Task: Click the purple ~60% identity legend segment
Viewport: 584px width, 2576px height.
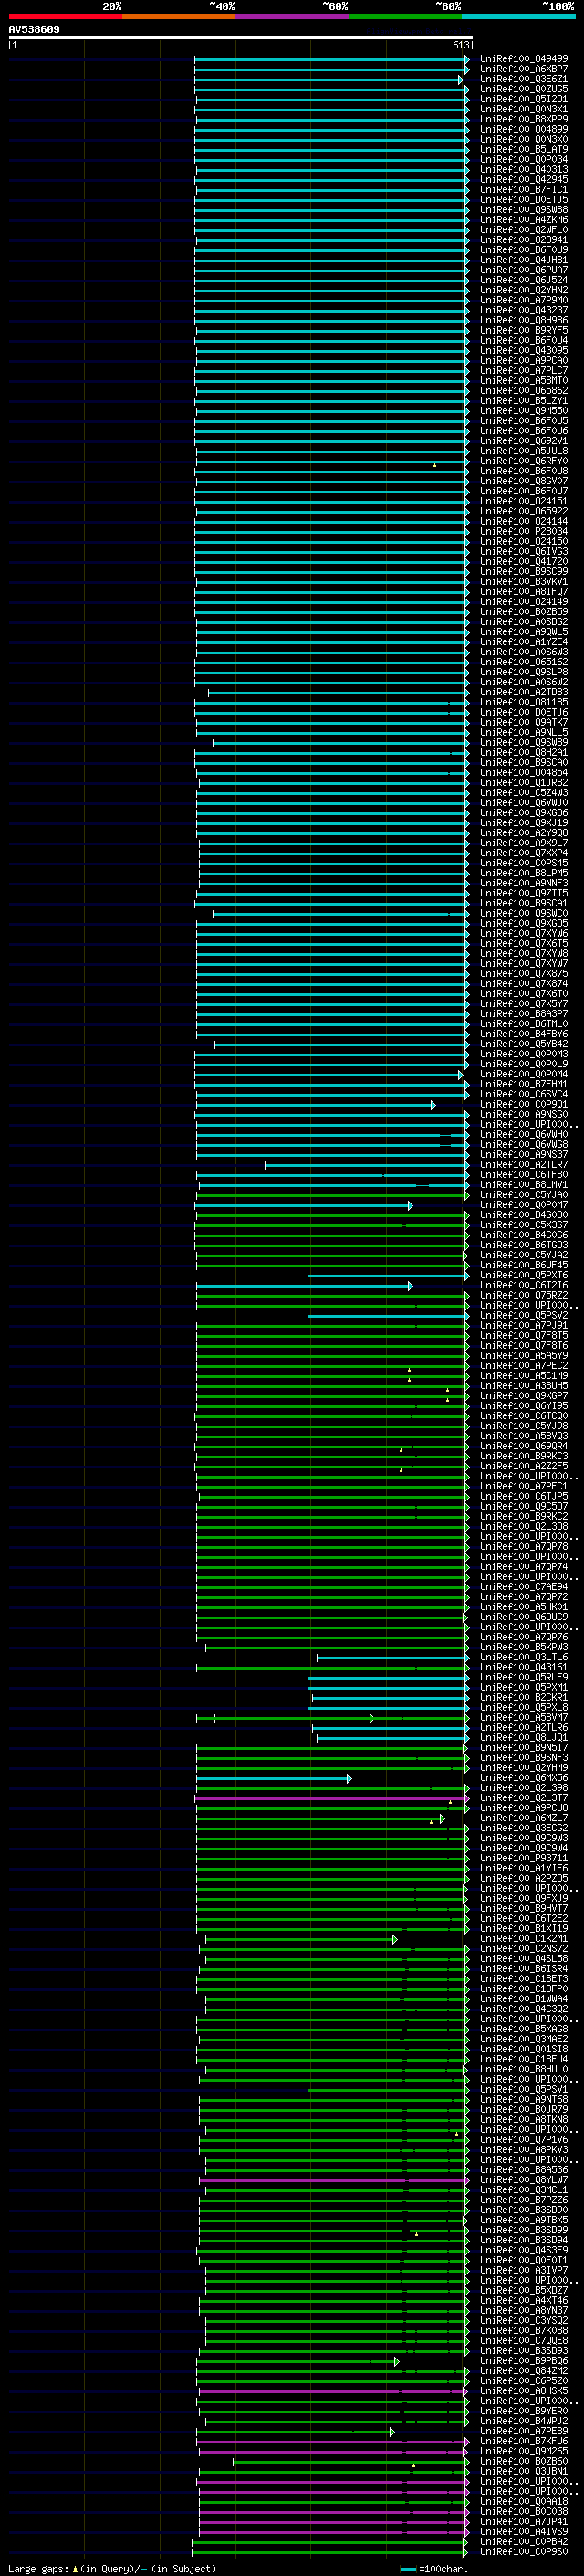Action: pyautogui.click(x=293, y=16)
